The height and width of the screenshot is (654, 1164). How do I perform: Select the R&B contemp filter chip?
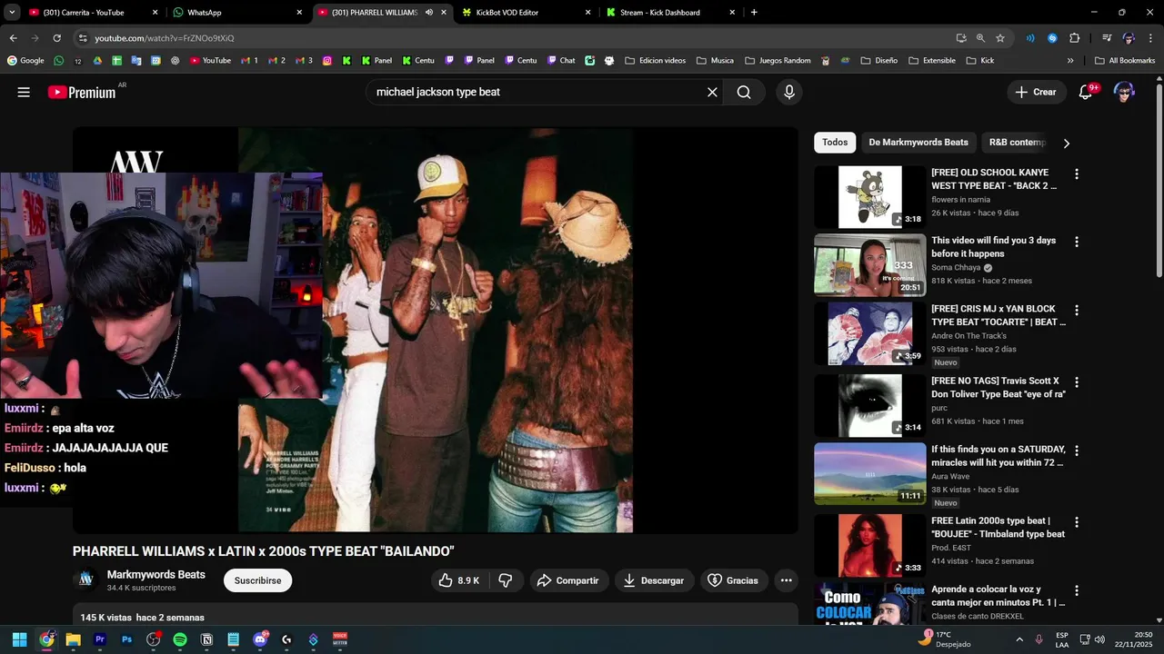tap(1017, 143)
